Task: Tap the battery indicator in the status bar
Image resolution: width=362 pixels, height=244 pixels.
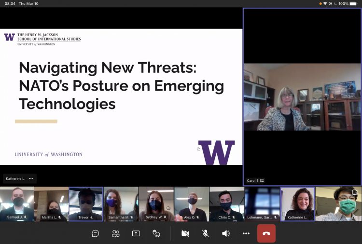Action: pos(353,3)
